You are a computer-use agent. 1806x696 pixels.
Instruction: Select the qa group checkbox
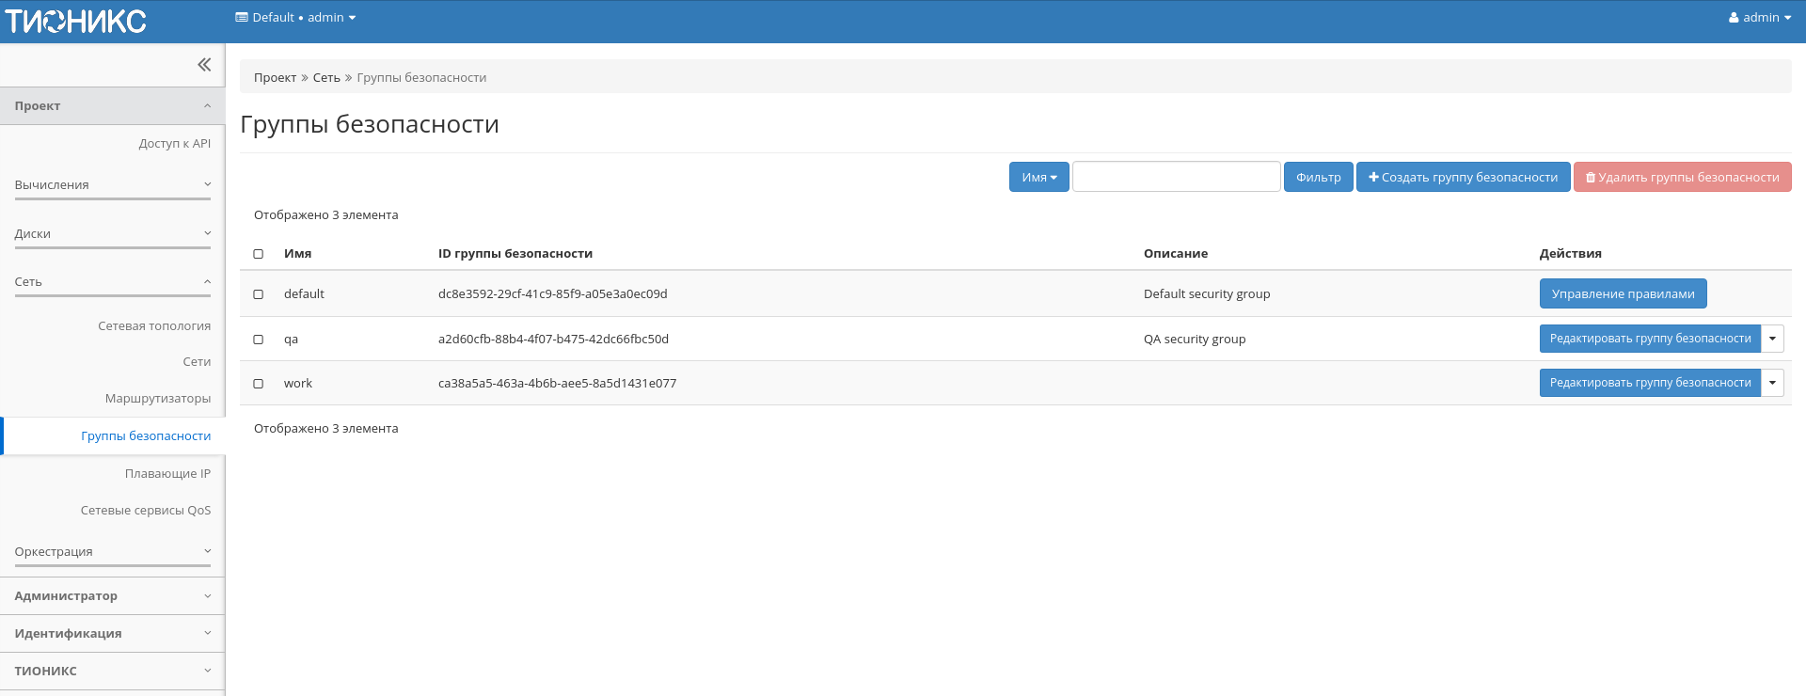[259, 340]
